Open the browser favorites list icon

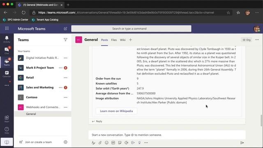(x=238, y=13)
